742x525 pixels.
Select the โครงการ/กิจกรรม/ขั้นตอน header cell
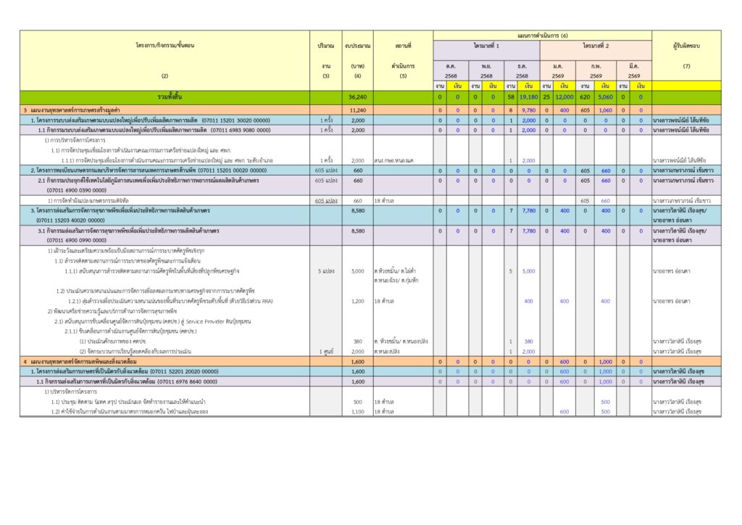[x=164, y=45]
